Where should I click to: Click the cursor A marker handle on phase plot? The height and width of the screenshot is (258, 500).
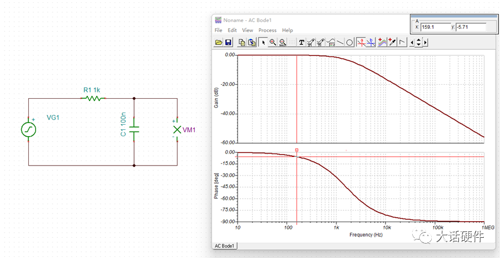coord(297,149)
